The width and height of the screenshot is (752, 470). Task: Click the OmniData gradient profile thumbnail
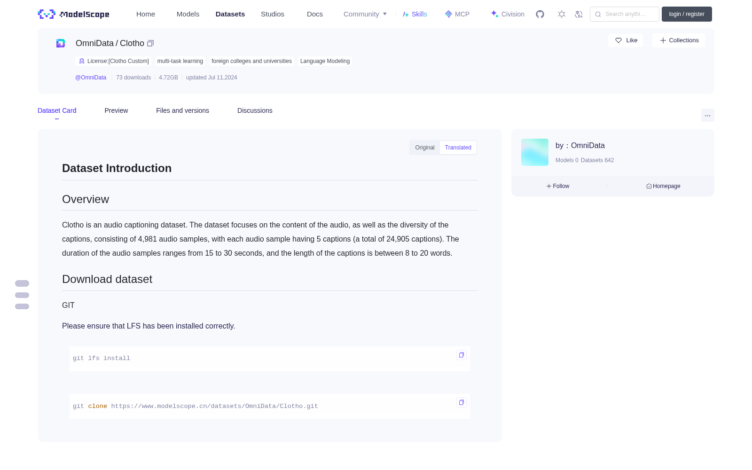click(x=535, y=152)
